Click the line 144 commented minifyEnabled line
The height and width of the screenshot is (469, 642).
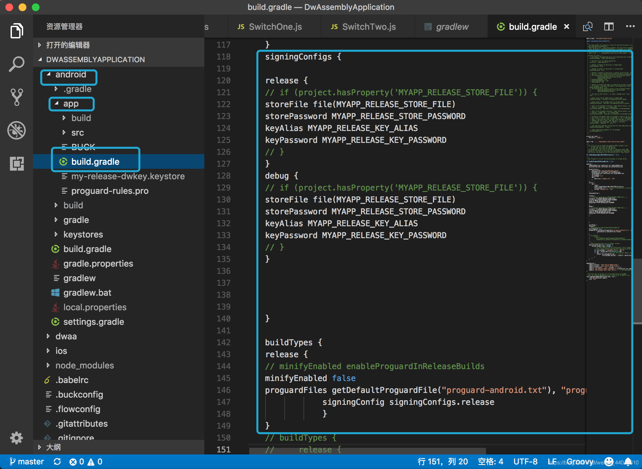pyautogui.click(x=375, y=366)
